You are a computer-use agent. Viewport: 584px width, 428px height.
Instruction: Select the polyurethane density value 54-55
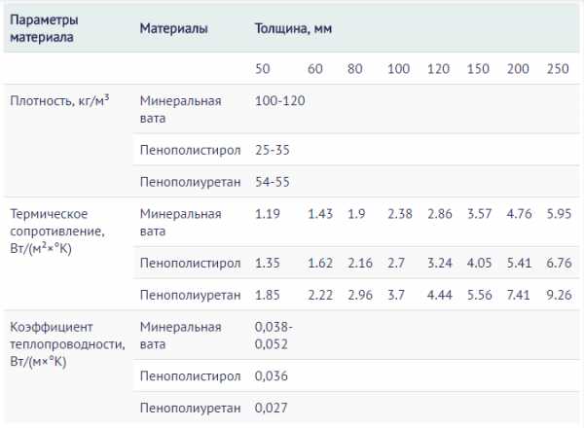[272, 182]
